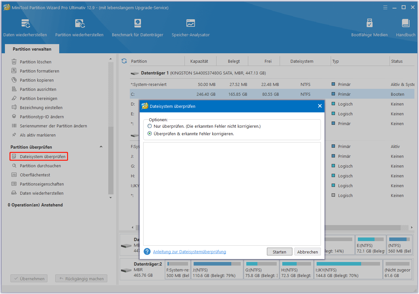Select J:(NTFS) 110.6 GB block in disk map

pos(217,269)
